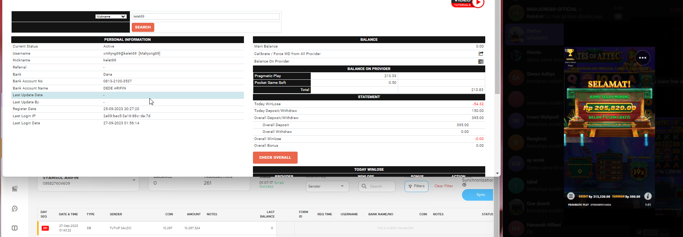Click the LAST BALANCE column header
Screen dimensions: 683x237
(x=267, y=214)
